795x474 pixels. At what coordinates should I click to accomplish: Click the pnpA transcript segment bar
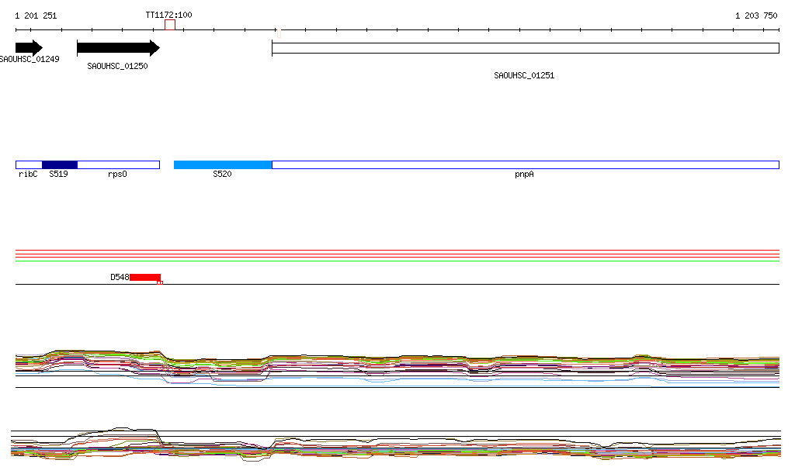click(x=525, y=164)
